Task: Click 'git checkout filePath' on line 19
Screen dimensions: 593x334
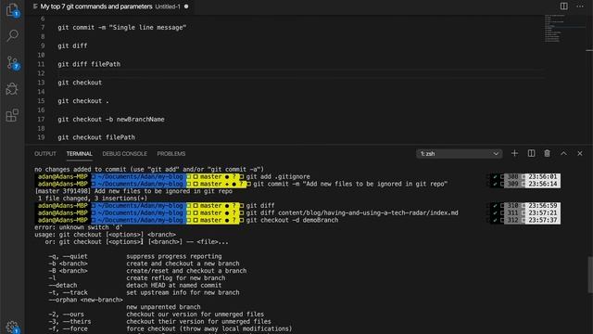Action: (96, 137)
